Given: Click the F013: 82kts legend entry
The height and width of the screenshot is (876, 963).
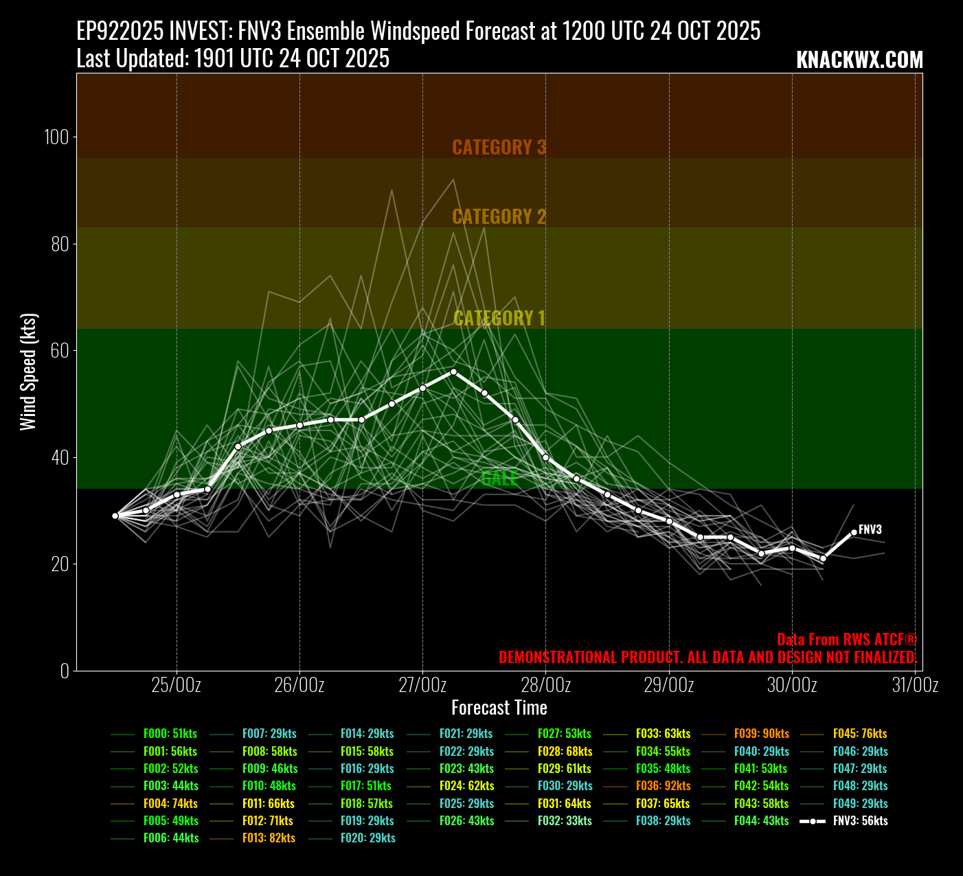Looking at the screenshot, I should click(269, 838).
